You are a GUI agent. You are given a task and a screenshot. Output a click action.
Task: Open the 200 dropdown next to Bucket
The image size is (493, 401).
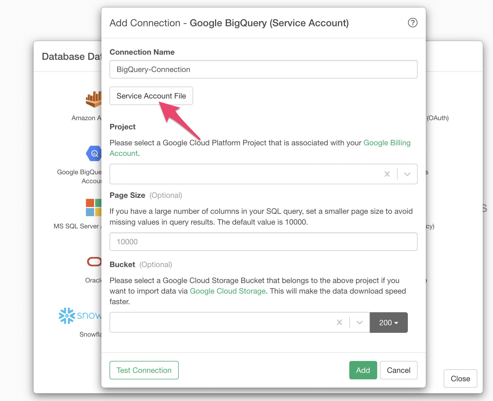389,323
